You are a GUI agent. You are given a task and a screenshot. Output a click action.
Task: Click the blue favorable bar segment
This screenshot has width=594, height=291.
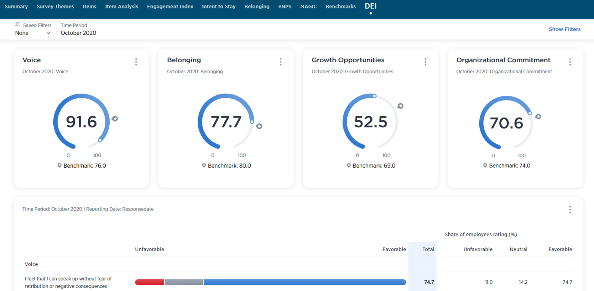[304, 282]
